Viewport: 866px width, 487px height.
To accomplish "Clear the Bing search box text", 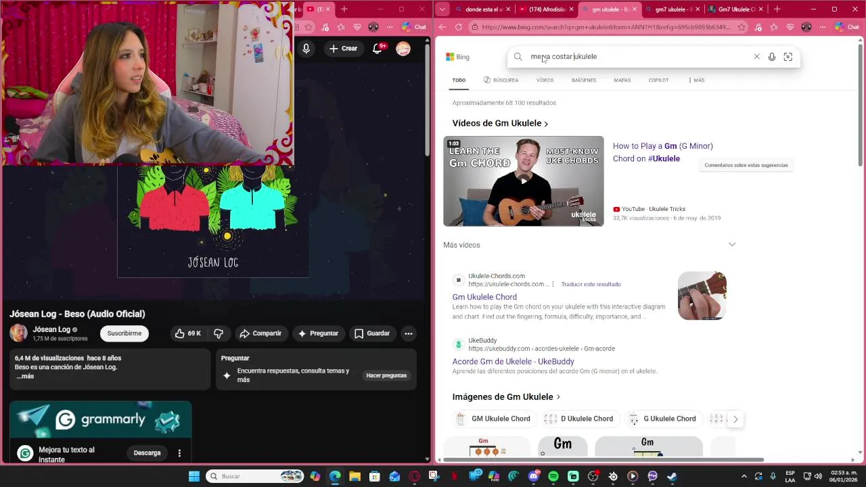I will coord(756,57).
